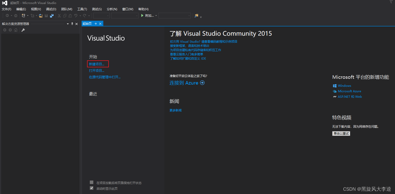The height and width of the screenshot is (194, 395).
Task: Click the retry button under featured videos
Action: click(x=341, y=133)
